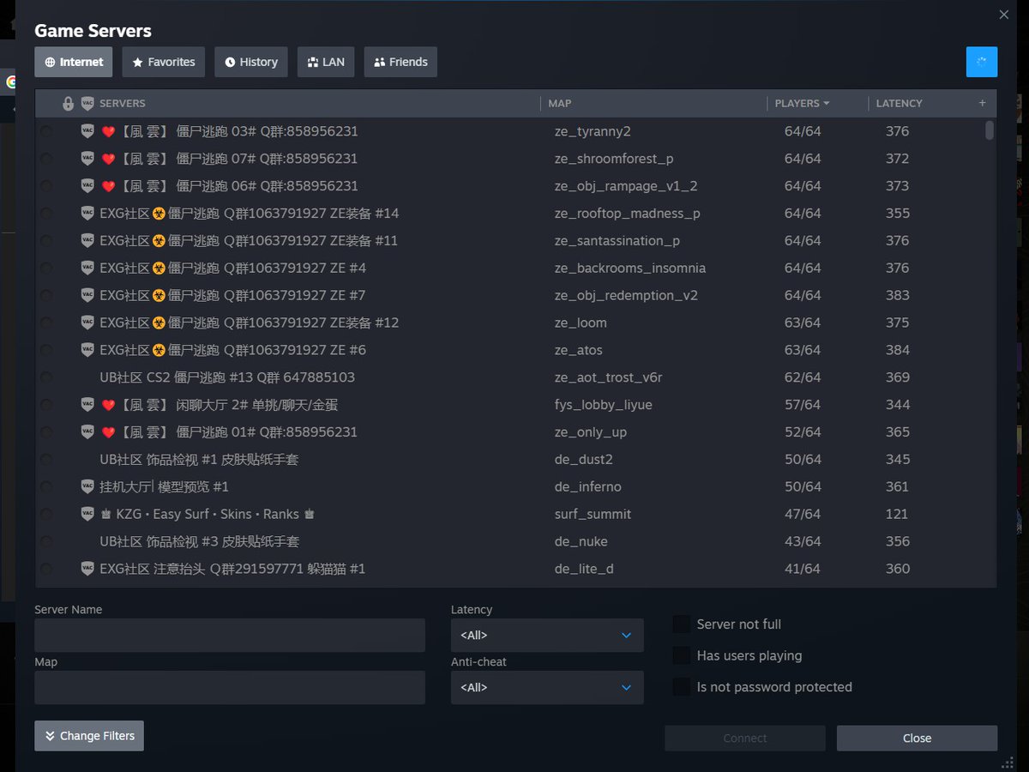Screen dimensions: 1029x772
Task: Enable the Server not full checkbox
Action: pyautogui.click(x=682, y=624)
